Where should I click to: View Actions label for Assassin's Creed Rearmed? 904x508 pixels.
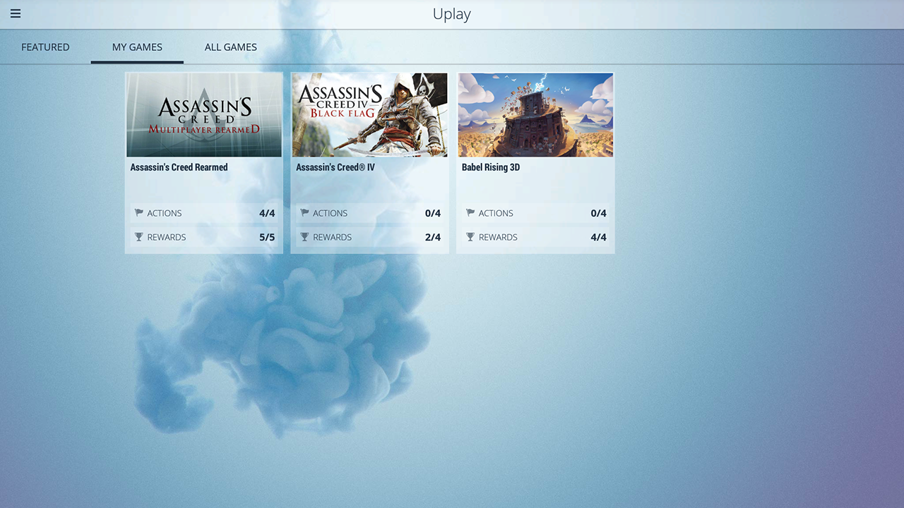coord(165,213)
